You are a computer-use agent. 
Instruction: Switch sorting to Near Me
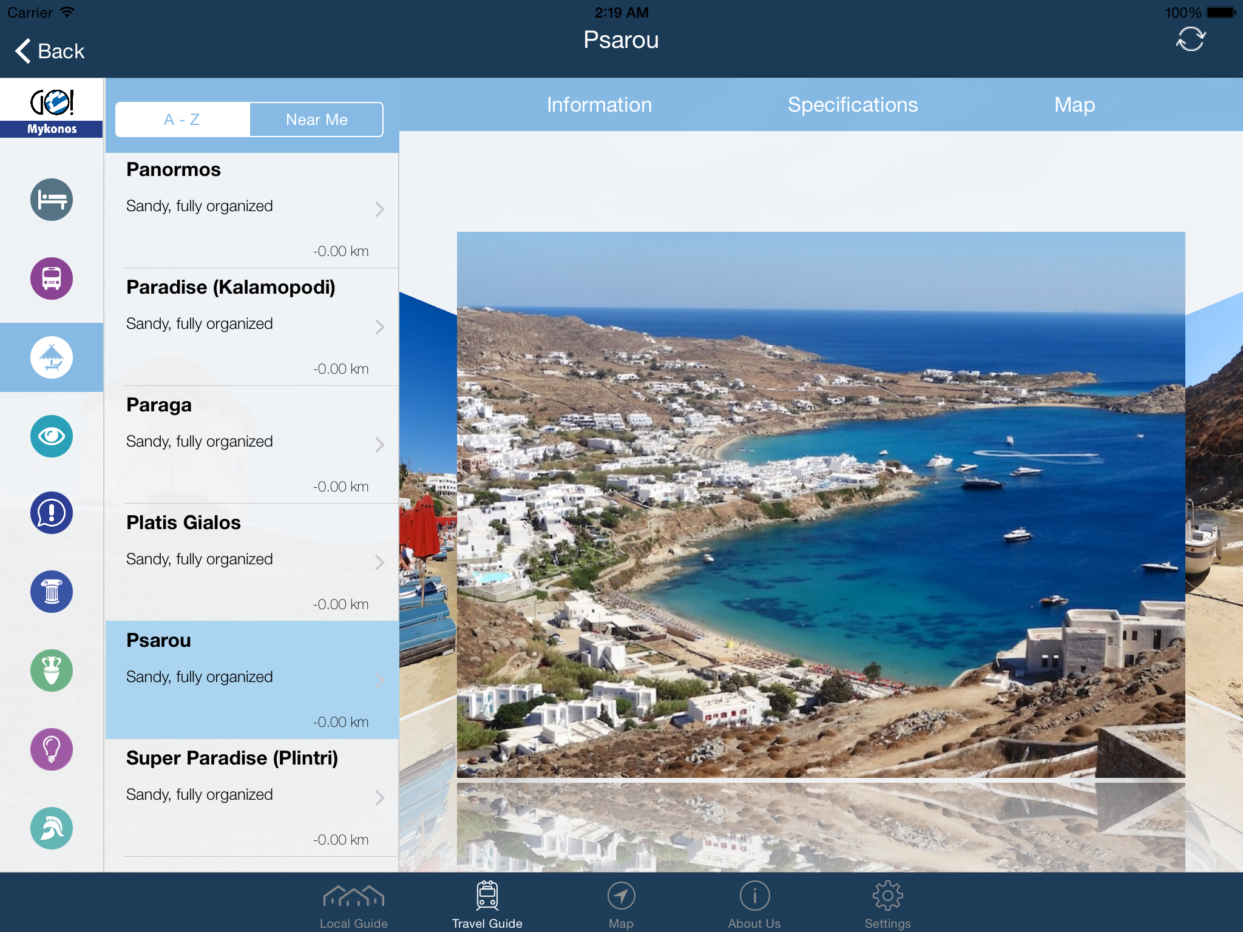click(x=316, y=120)
